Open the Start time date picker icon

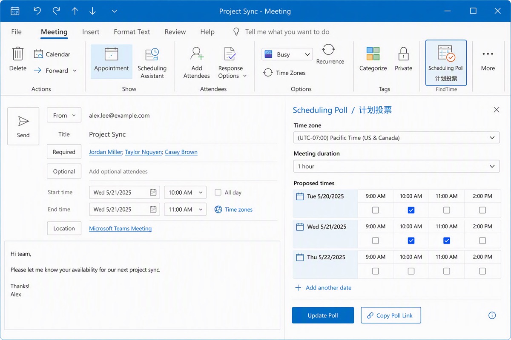(x=153, y=193)
